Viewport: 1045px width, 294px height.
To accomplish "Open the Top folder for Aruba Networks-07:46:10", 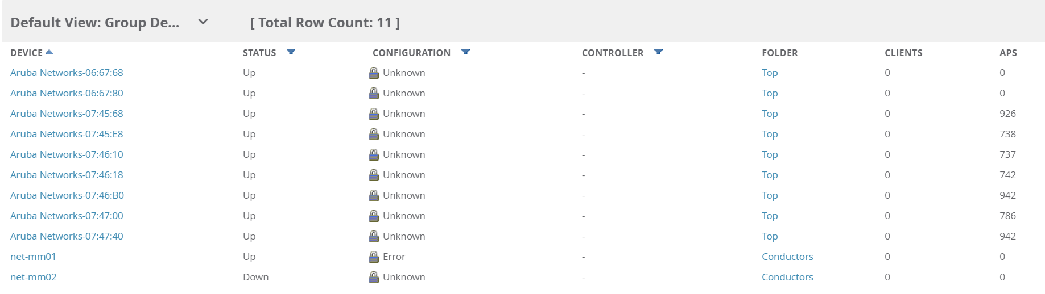I will pos(770,154).
